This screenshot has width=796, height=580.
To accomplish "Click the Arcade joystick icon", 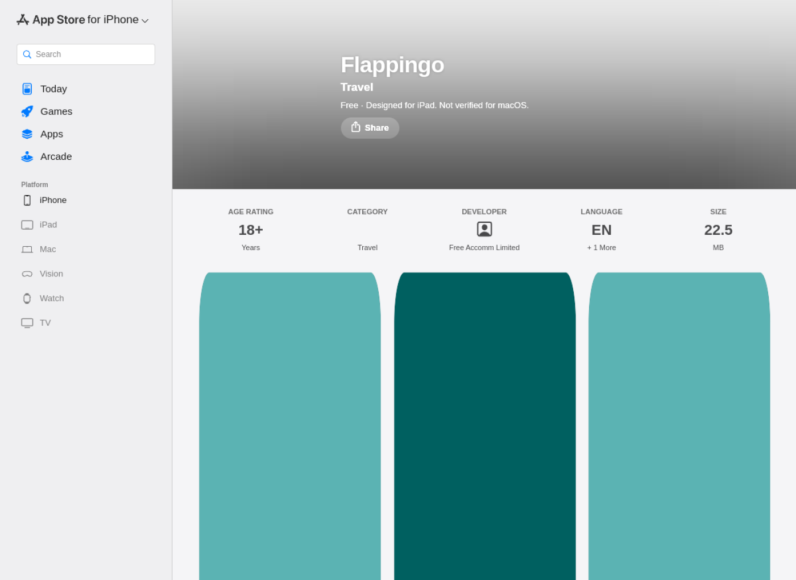I will 27,156.
